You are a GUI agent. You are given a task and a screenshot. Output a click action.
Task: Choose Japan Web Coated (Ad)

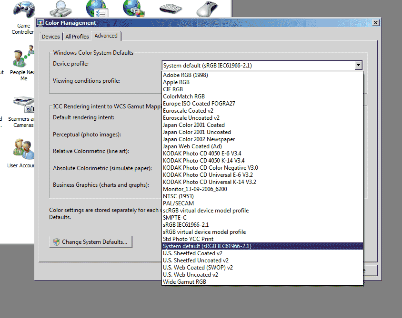(262, 146)
